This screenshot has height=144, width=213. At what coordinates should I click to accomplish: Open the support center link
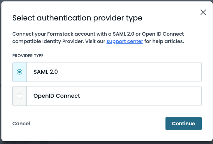click(x=125, y=41)
